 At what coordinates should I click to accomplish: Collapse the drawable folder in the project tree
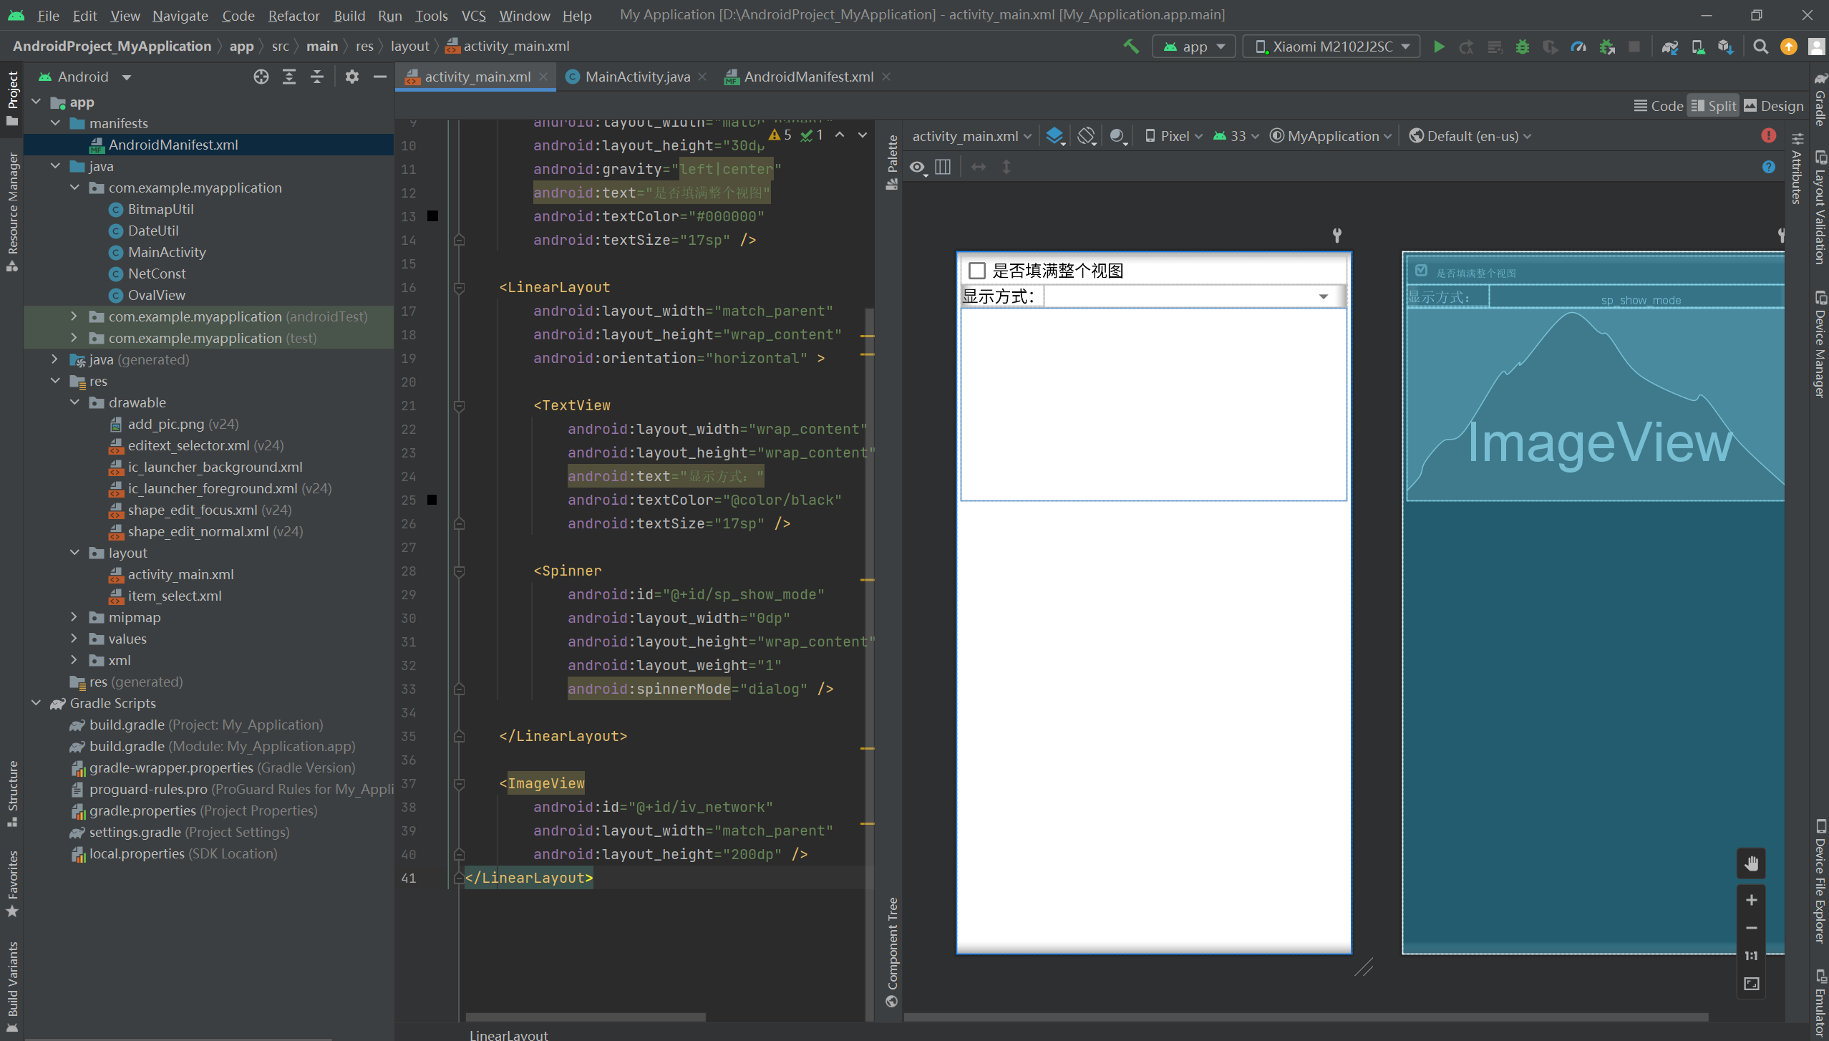pos(74,402)
